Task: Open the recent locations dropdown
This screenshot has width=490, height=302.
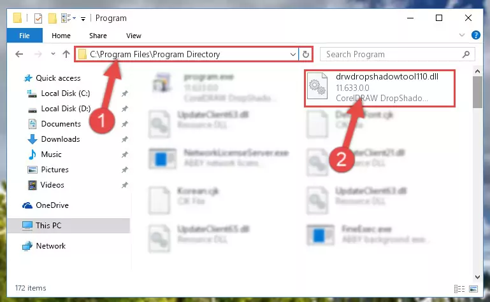Action: (53, 54)
